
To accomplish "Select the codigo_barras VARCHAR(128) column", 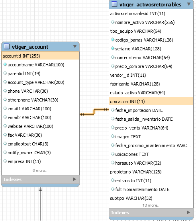I will coord(151,40).
